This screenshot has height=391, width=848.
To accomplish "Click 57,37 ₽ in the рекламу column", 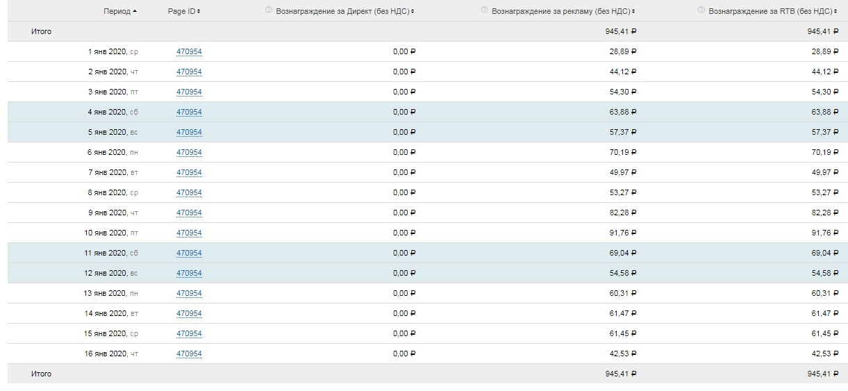I will pyautogui.click(x=623, y=133).
